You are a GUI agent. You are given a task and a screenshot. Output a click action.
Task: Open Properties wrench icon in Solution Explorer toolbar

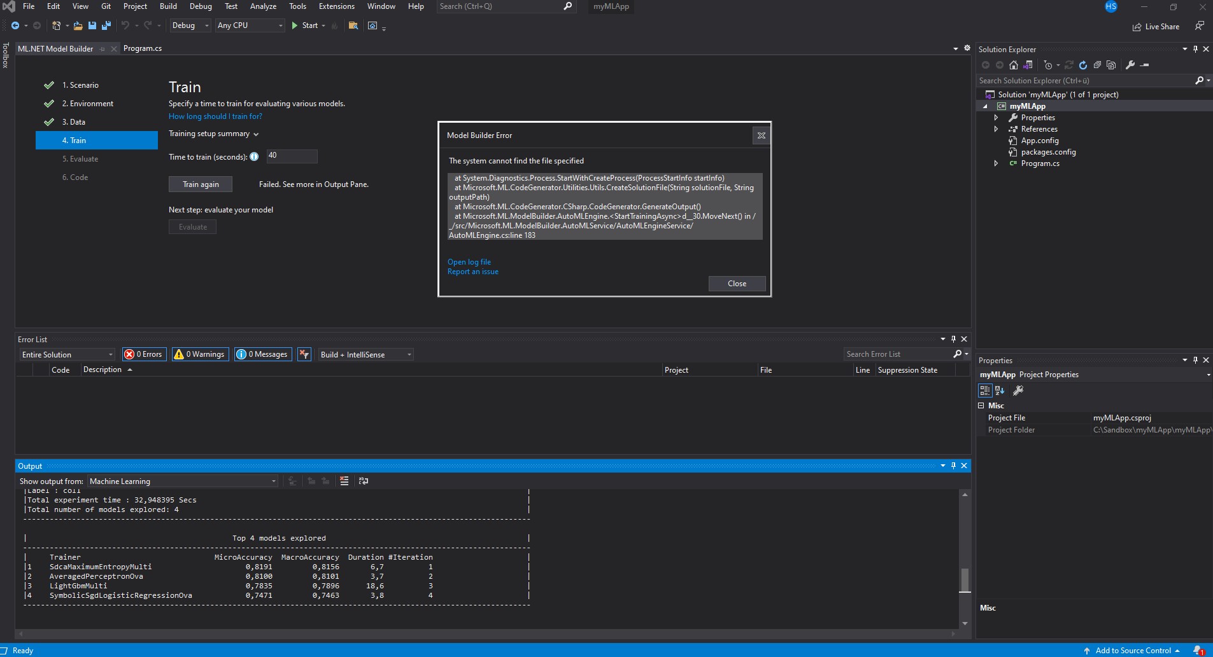click(1130, 65)
